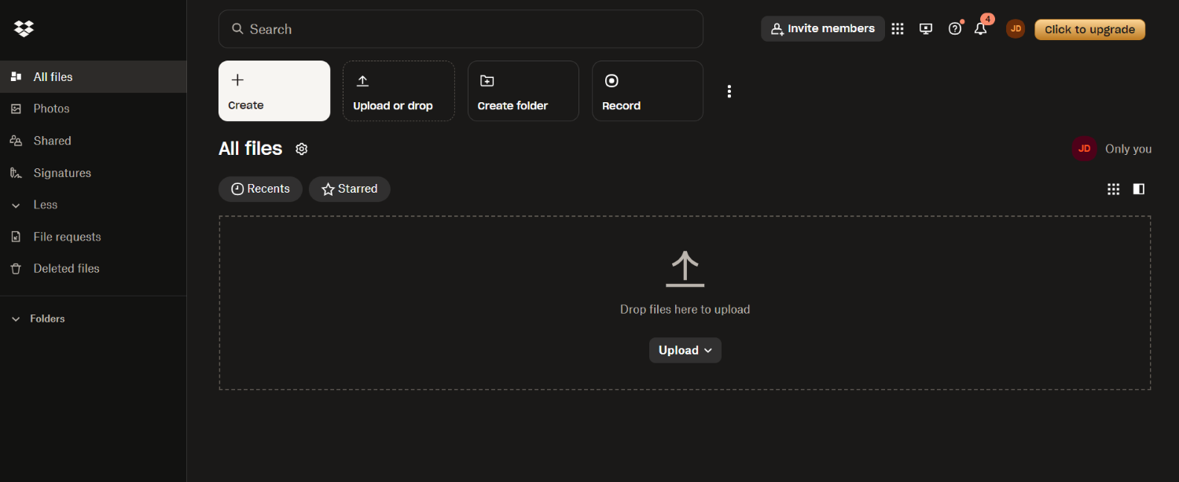Expand the Upload button dropdown
1179x482 pixels.
[708, 350]
